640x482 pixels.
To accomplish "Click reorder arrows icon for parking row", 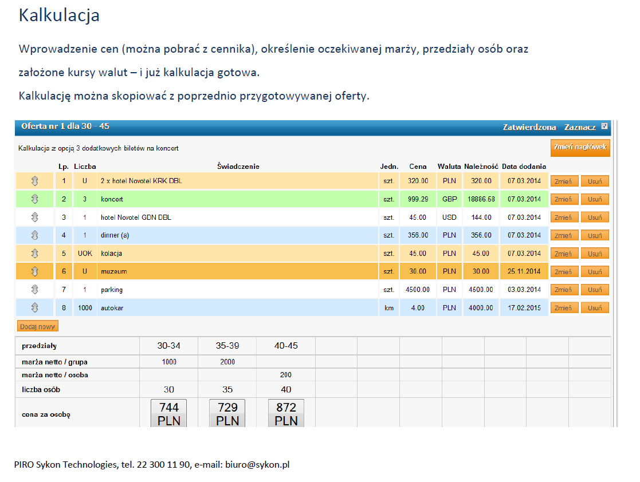I will pos(35,290).
